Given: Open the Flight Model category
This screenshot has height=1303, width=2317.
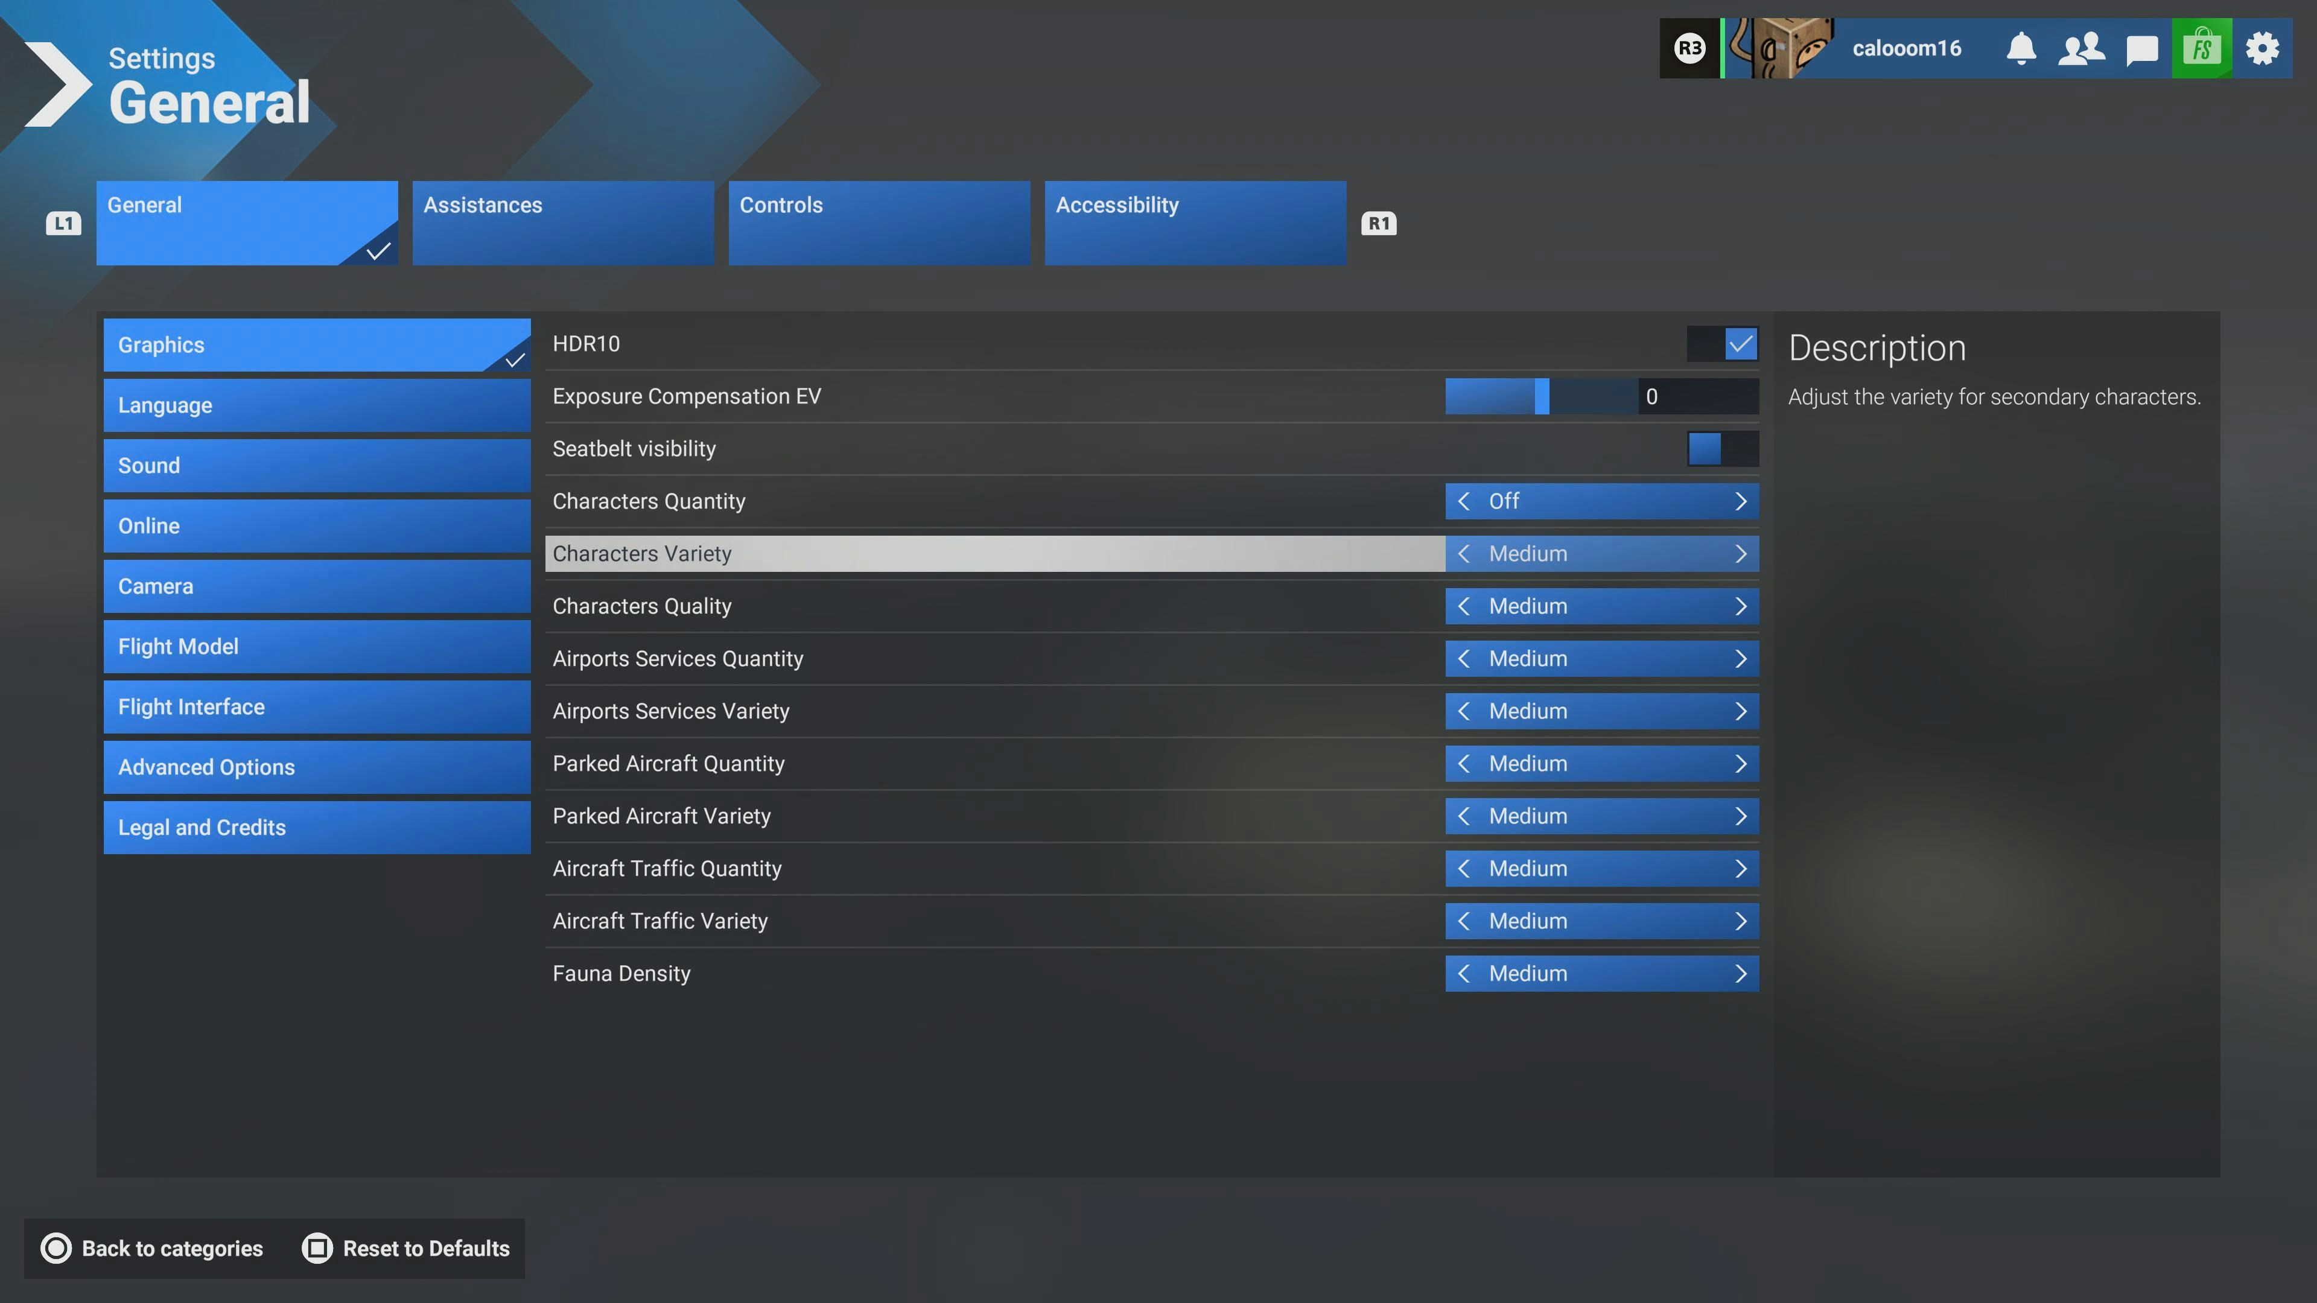Looking at the screenshot, I should click(x=317, y=647).
